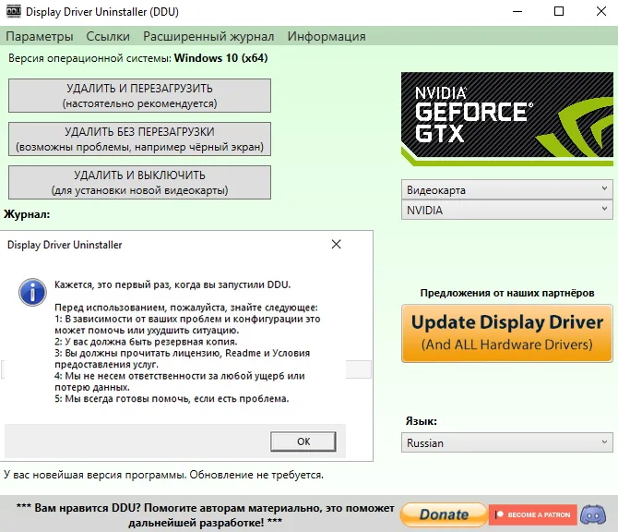The width and height of the screenshot is (618, 532).
Task: Open the Russian language dropdown
Action: (507, 442)
